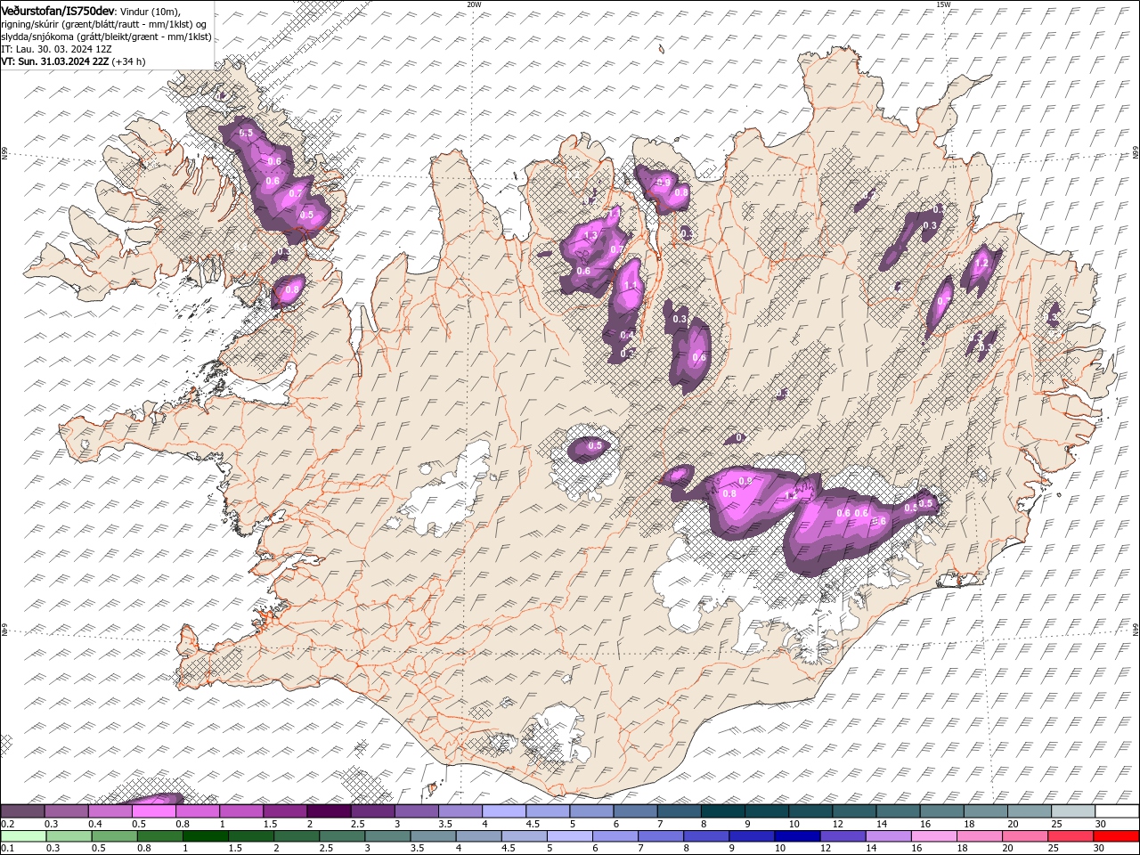Click the upper legend swatch labeled 0.2
Viewport: 1140px width, 855px height.
click(x=22, y=811)
